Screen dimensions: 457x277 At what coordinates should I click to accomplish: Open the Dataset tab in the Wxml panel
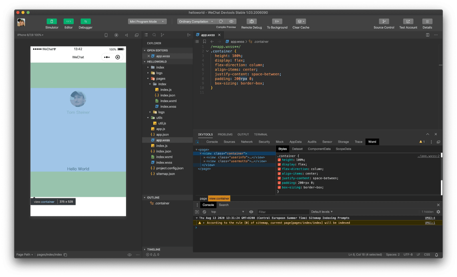pyautogui.click(x=297, y=149)
